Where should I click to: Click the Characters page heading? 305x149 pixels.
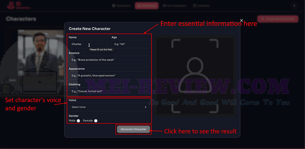click(x=21, y=19)
